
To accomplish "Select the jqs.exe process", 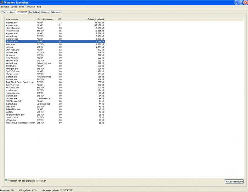I will coord(55,47).
